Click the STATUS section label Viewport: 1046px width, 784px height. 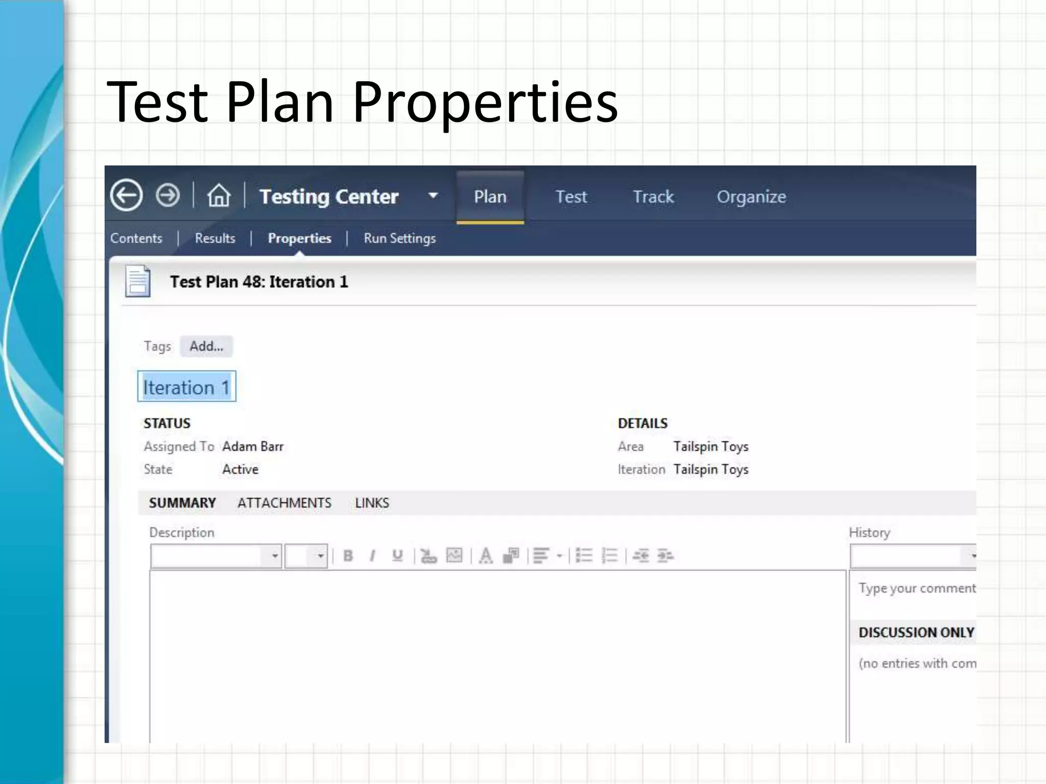(167, 424)
